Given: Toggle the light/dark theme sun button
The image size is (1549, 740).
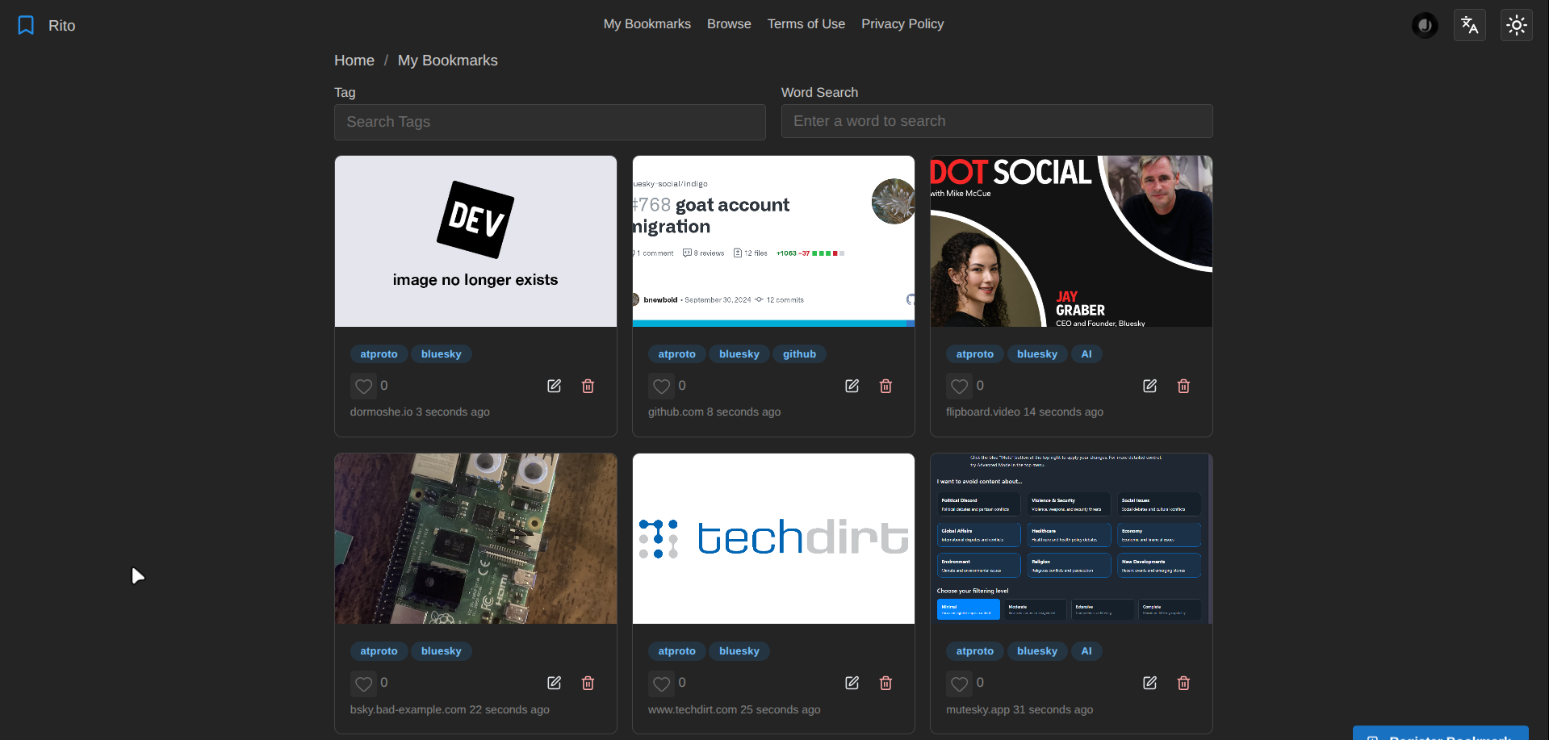Looking at the screenshot, I should point(1516,25).
